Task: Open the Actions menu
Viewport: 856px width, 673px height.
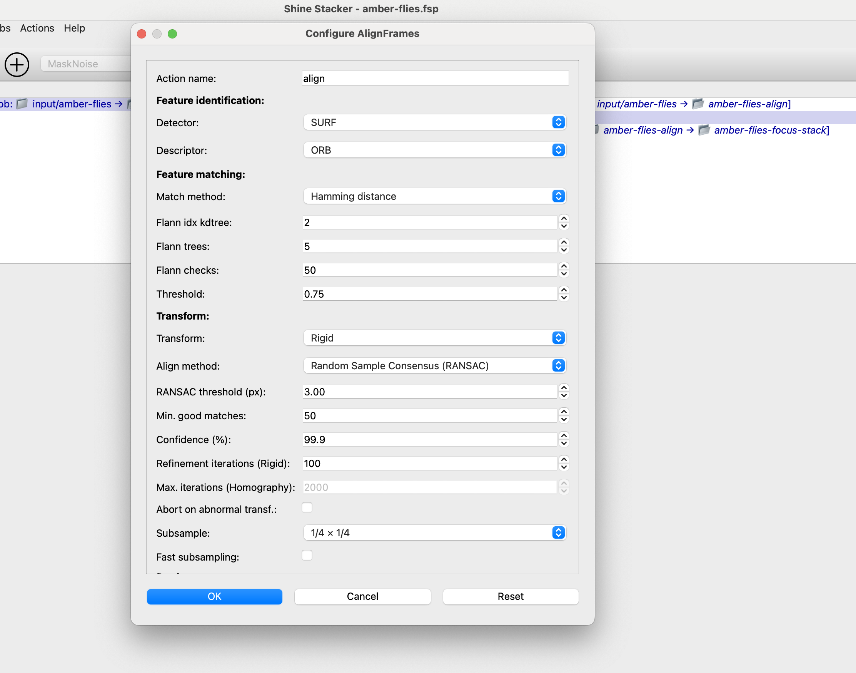Action: [37, 28]
